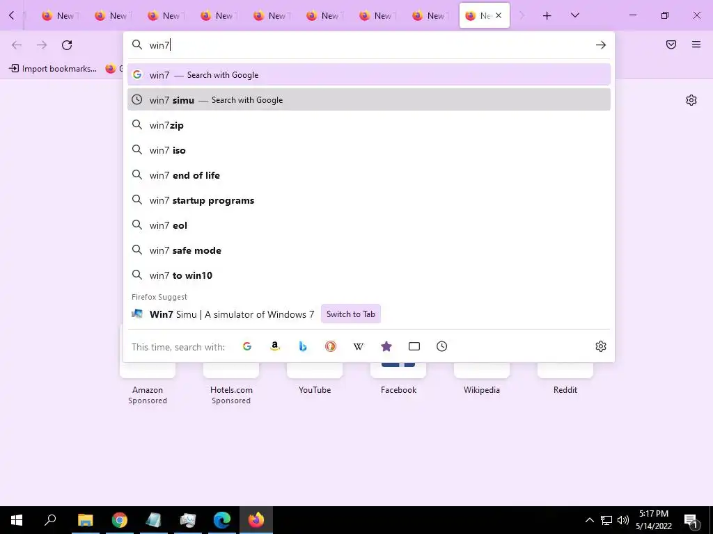Open Win7 Simu simulator suggestion
The height and width of the screenshot is (534, 713).
pos(232,314)
